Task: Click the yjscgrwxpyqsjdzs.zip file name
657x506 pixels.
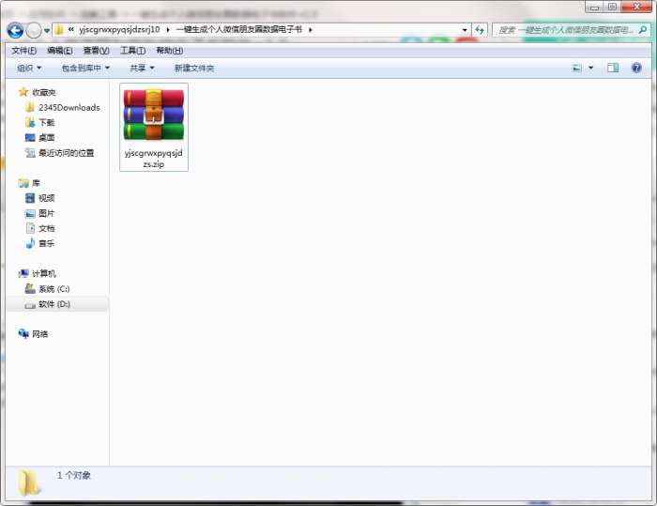Action: pos(153,159)
